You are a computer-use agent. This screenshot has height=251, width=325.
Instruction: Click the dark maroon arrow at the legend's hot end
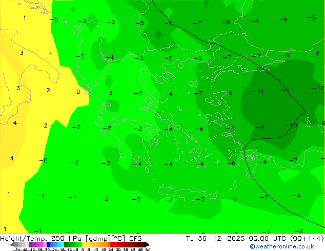click(148, 244)
